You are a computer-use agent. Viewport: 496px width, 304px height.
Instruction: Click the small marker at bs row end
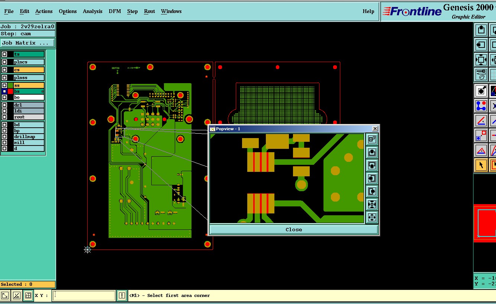(x=42, y=91)
